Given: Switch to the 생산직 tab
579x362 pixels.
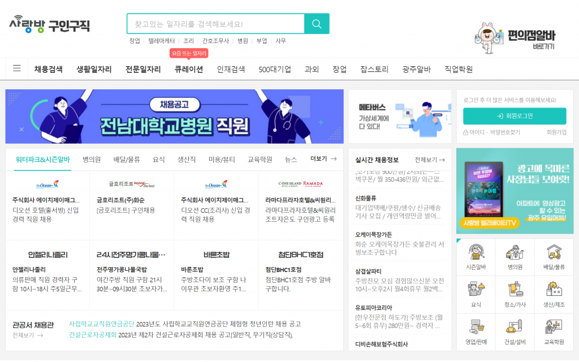Looking at the screenshot, I should coord(187,160).
